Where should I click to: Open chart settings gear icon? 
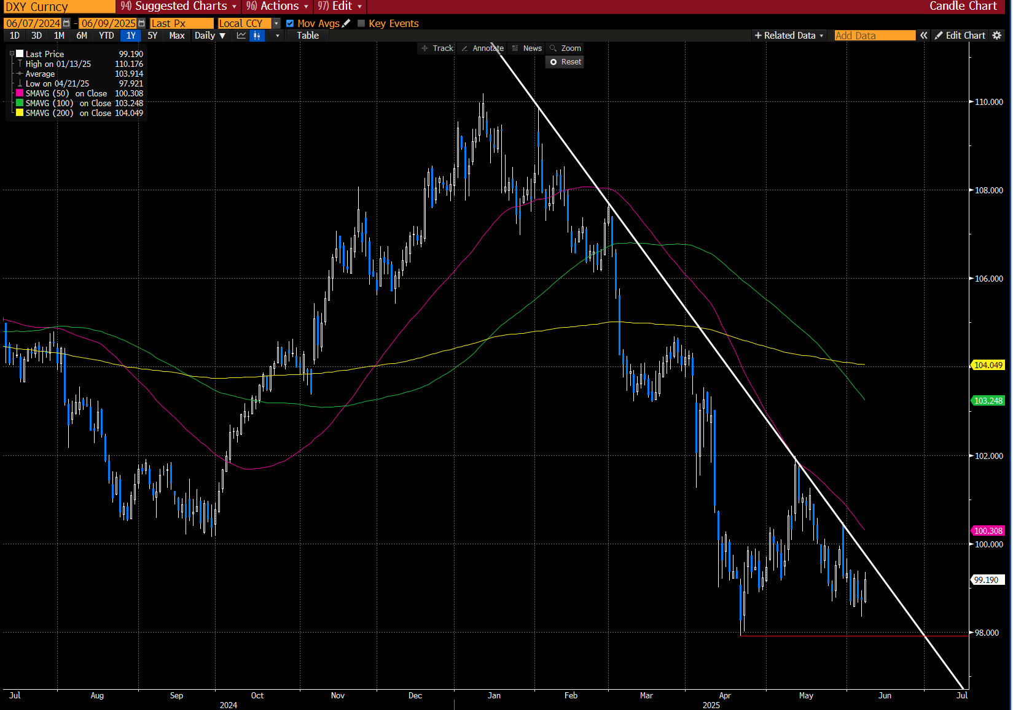click(x=997, y=36)
